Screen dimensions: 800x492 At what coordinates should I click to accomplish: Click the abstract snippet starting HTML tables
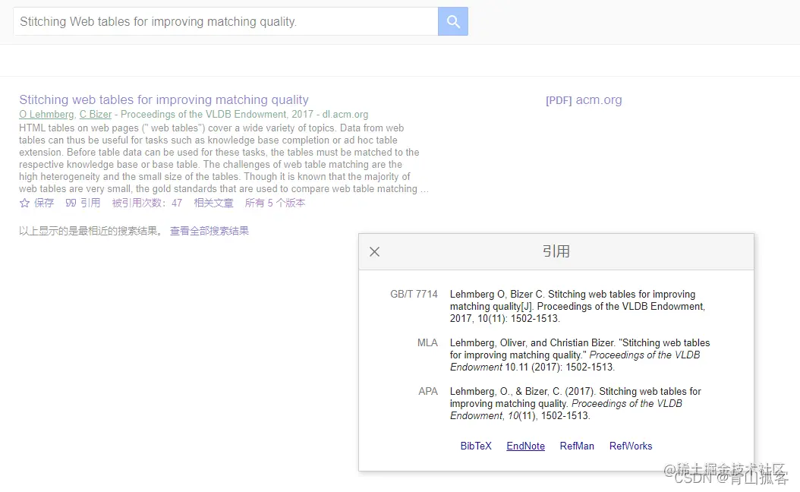[224, 158]
